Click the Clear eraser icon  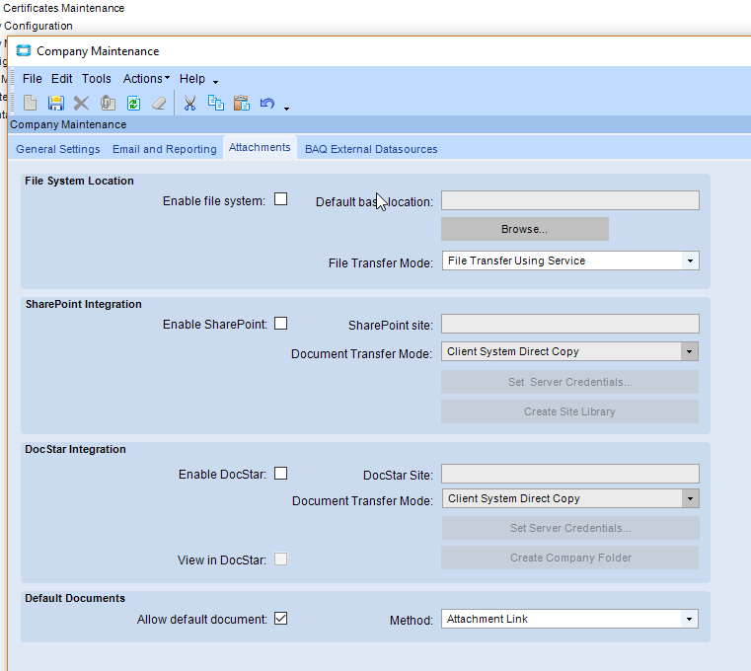point(159,103)
